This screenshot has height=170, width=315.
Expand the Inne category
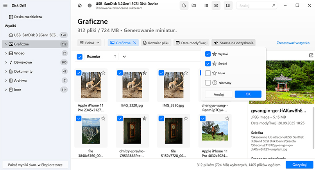6,89
